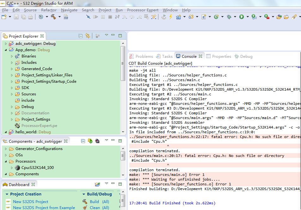This screenshot has height=210, width=301.
Task: Collapse all in Project Explorer
Action: [x=81, y=36]
